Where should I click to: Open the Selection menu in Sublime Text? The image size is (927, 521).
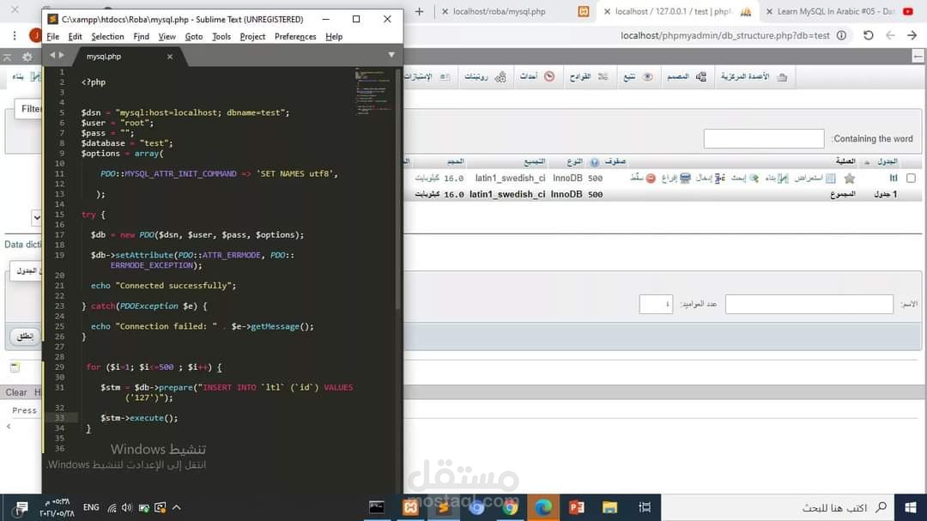[107, 37]
